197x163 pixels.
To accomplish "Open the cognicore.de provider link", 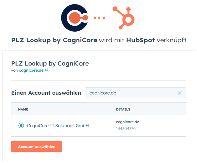I will click(x=31, y=70).
